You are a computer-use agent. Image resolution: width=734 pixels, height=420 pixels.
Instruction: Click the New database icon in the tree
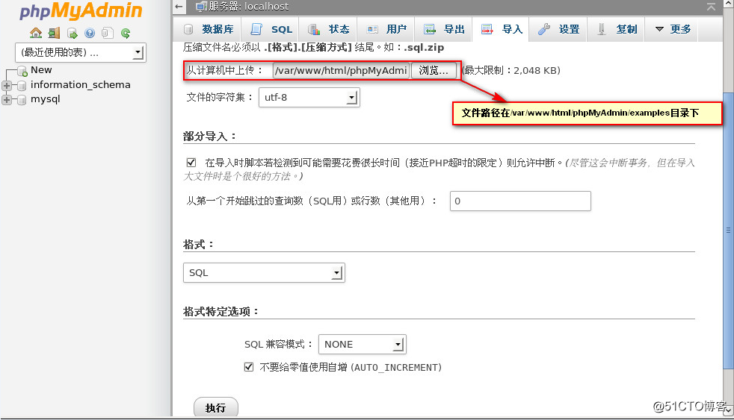[x=22, y=71]
